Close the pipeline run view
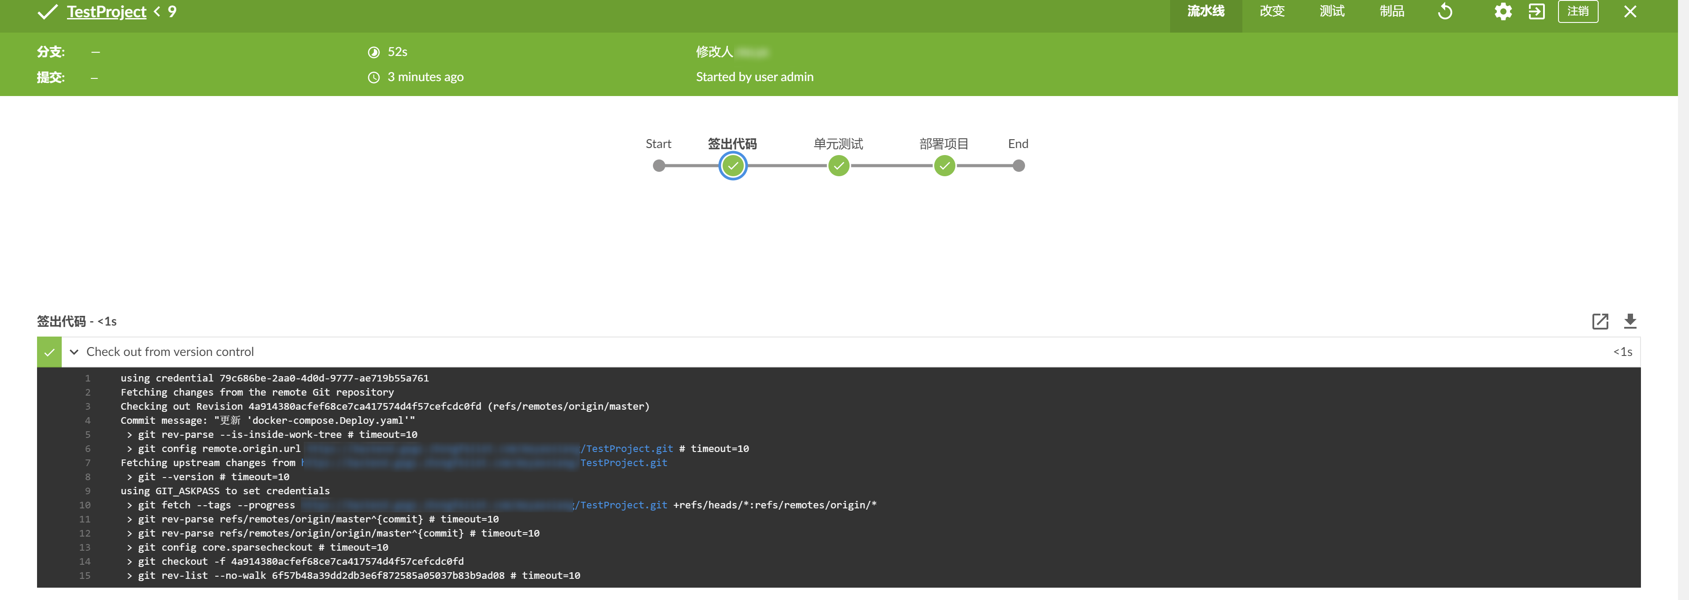Screen dimensions: 1689x600 click(1630, 12)
